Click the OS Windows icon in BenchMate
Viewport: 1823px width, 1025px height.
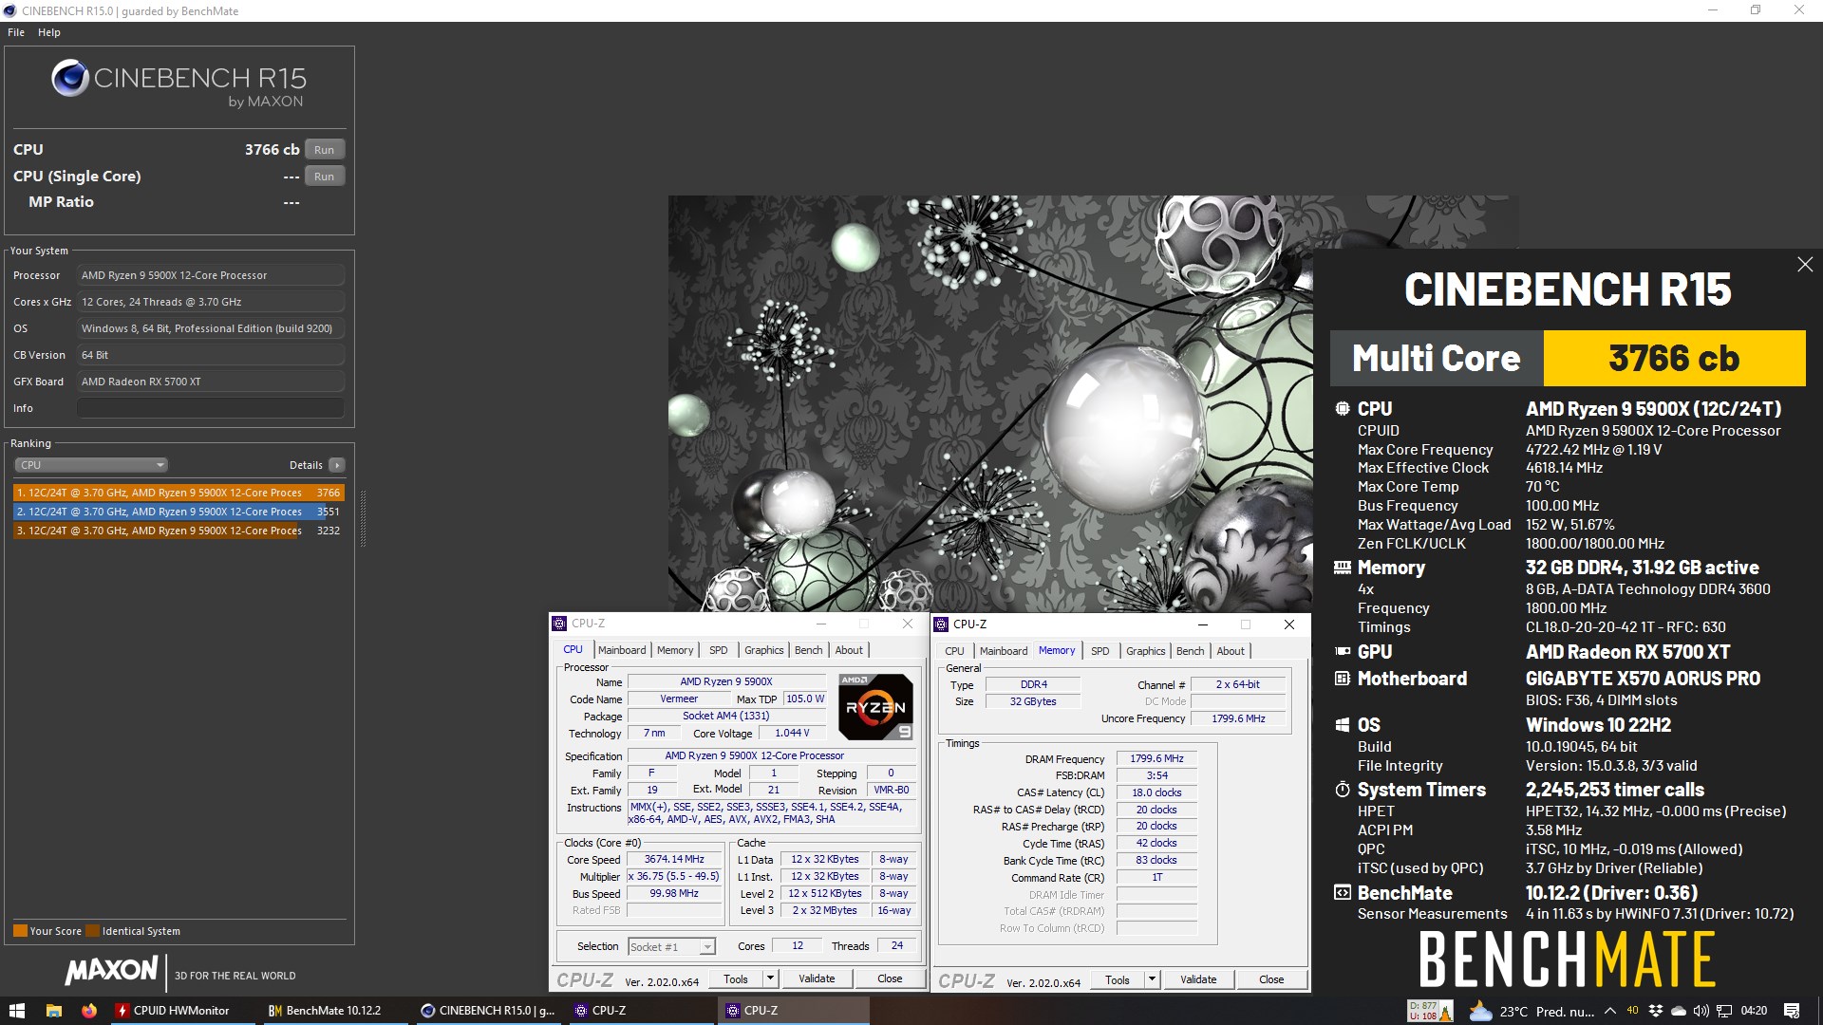1343,725
